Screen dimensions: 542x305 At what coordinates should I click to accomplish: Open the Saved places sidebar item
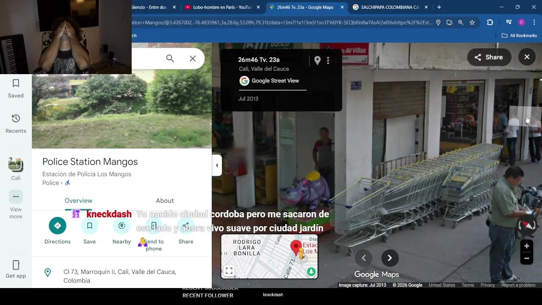click(16, 89)
